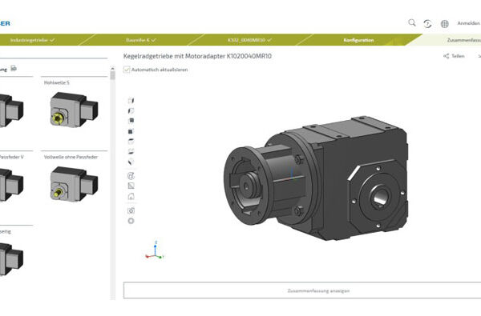The height and width of the screenshot is (316, 481).
Task: Choose the Vollwelle ohne Passfeder thumbnail
Action: (74, 184)
